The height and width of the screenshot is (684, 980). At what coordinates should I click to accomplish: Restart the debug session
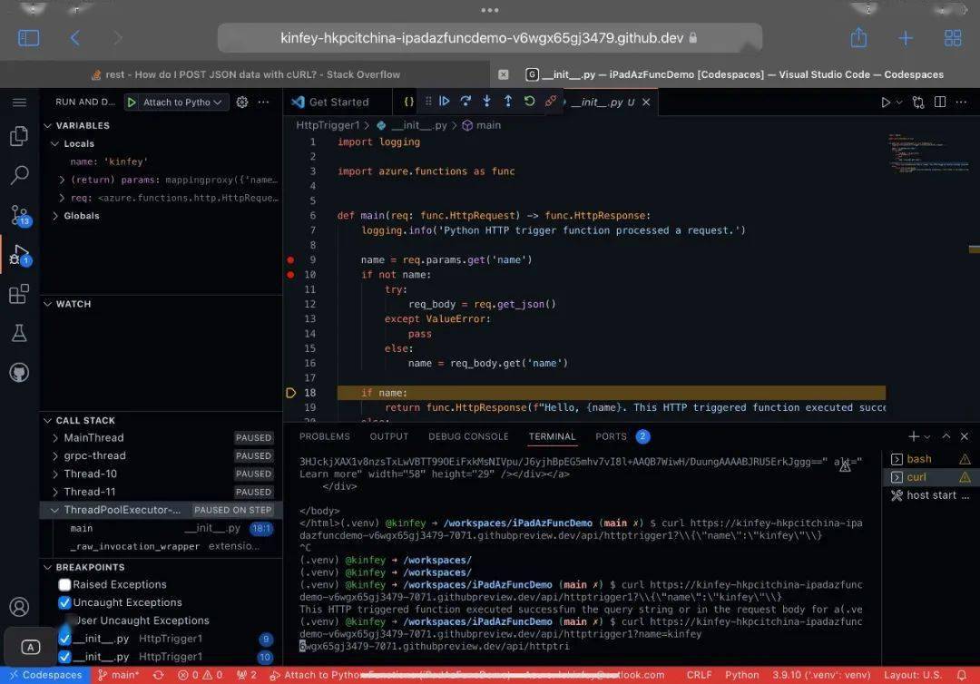tap(529, 101)
